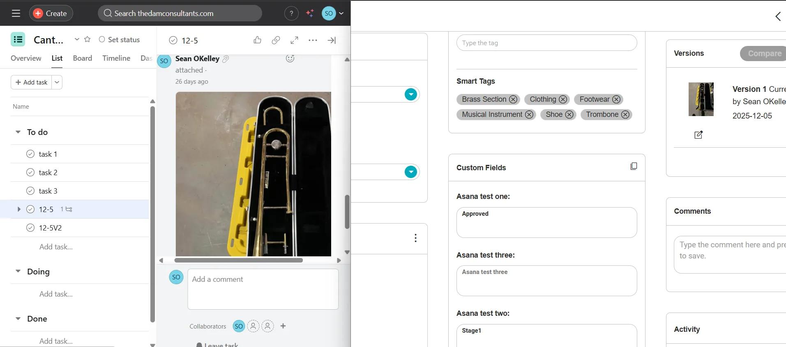Click the help question mark icon

coord(291,14)
